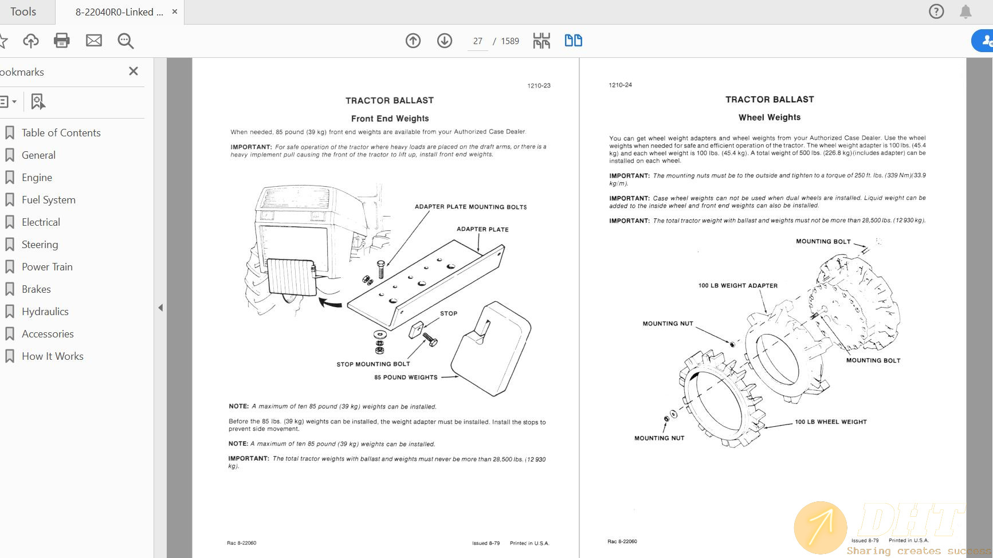Print the document
This screenshot has width=993, height=558.
(x=62, y=41)
